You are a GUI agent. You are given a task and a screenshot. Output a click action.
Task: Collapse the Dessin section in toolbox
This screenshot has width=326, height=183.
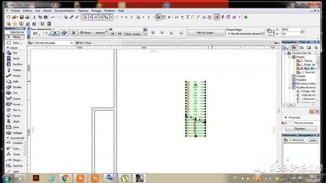pyautogui.click(x=8, y=48)
